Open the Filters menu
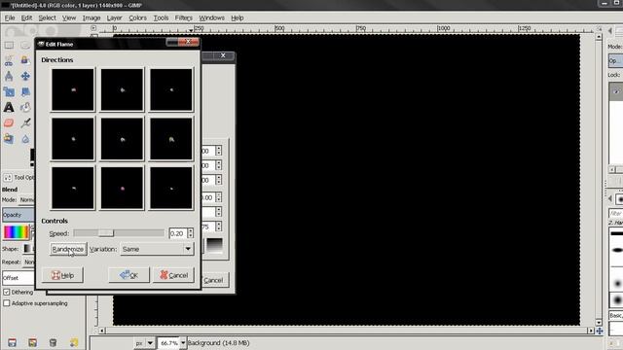The height and width of the screenshot is (350, 623). point(184,17)
